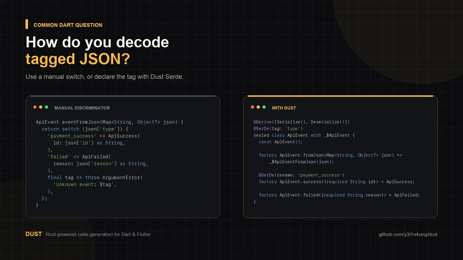Click the 'Unknown event: $tag' string

point(83,185)
